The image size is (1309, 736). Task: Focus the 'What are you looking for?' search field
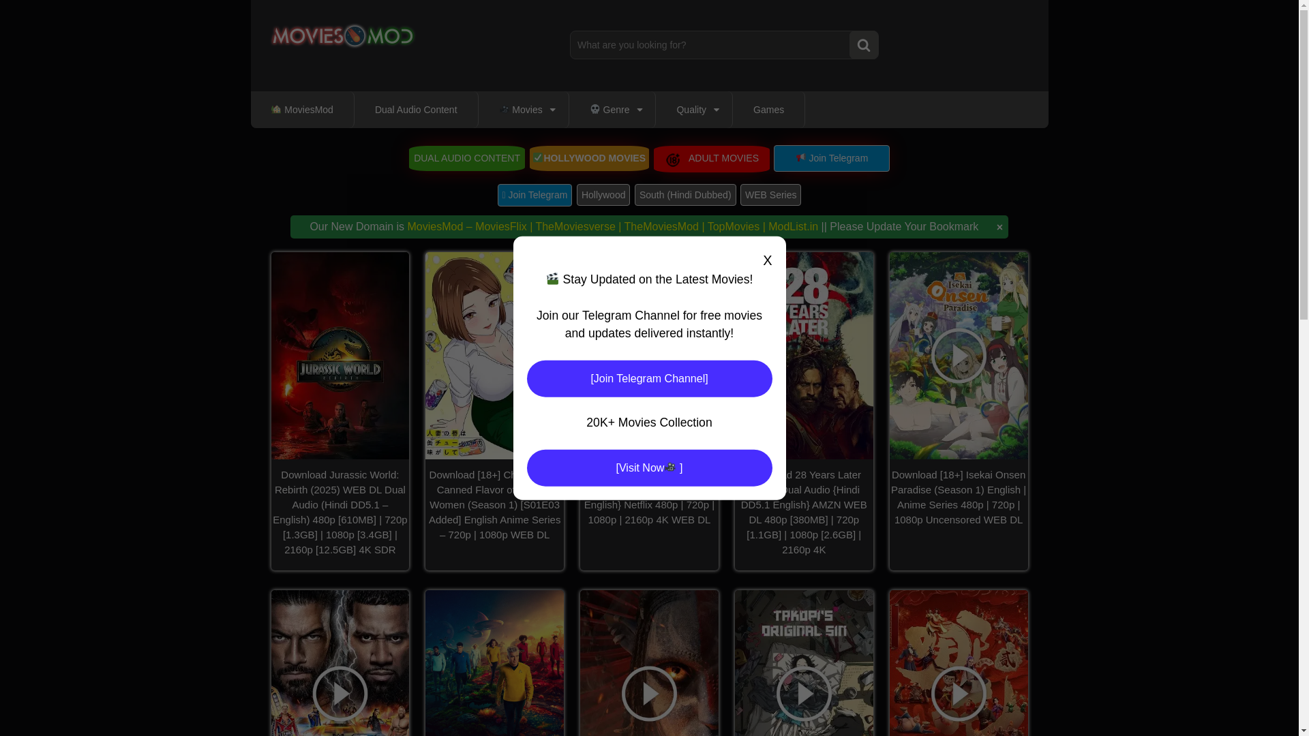click(x=710, y=45)
